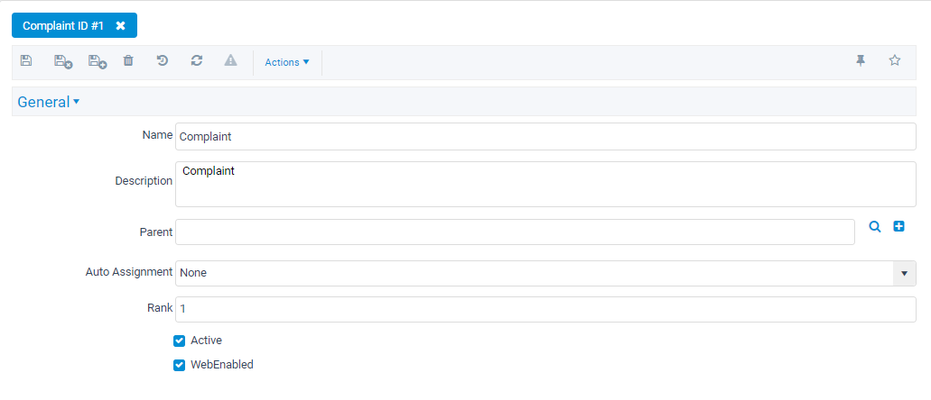Image resolution: width=931 pixels, height=400 pixels.
Task: Click the Rank input field
Action: pyautogui.click(x=545, y=309)
